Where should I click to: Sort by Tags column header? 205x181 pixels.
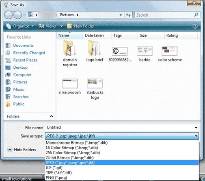125,35
